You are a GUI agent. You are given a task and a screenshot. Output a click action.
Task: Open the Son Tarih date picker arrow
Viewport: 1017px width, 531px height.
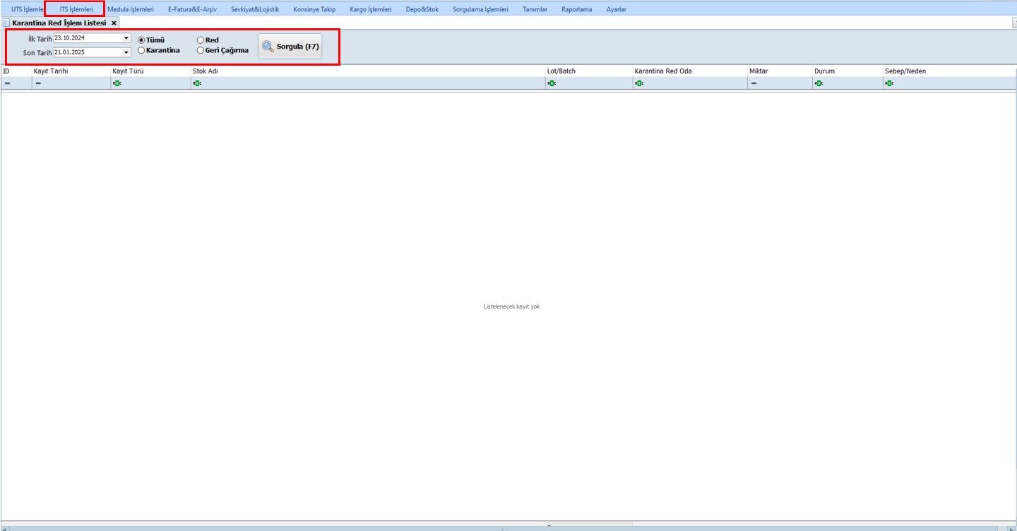click(126, 52)
